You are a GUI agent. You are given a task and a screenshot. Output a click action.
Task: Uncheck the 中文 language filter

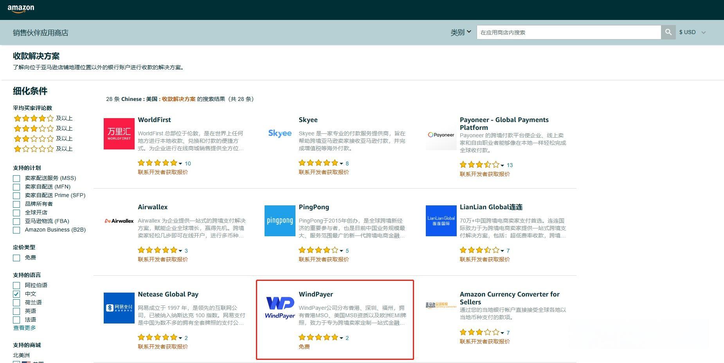[x=16, y=294]
